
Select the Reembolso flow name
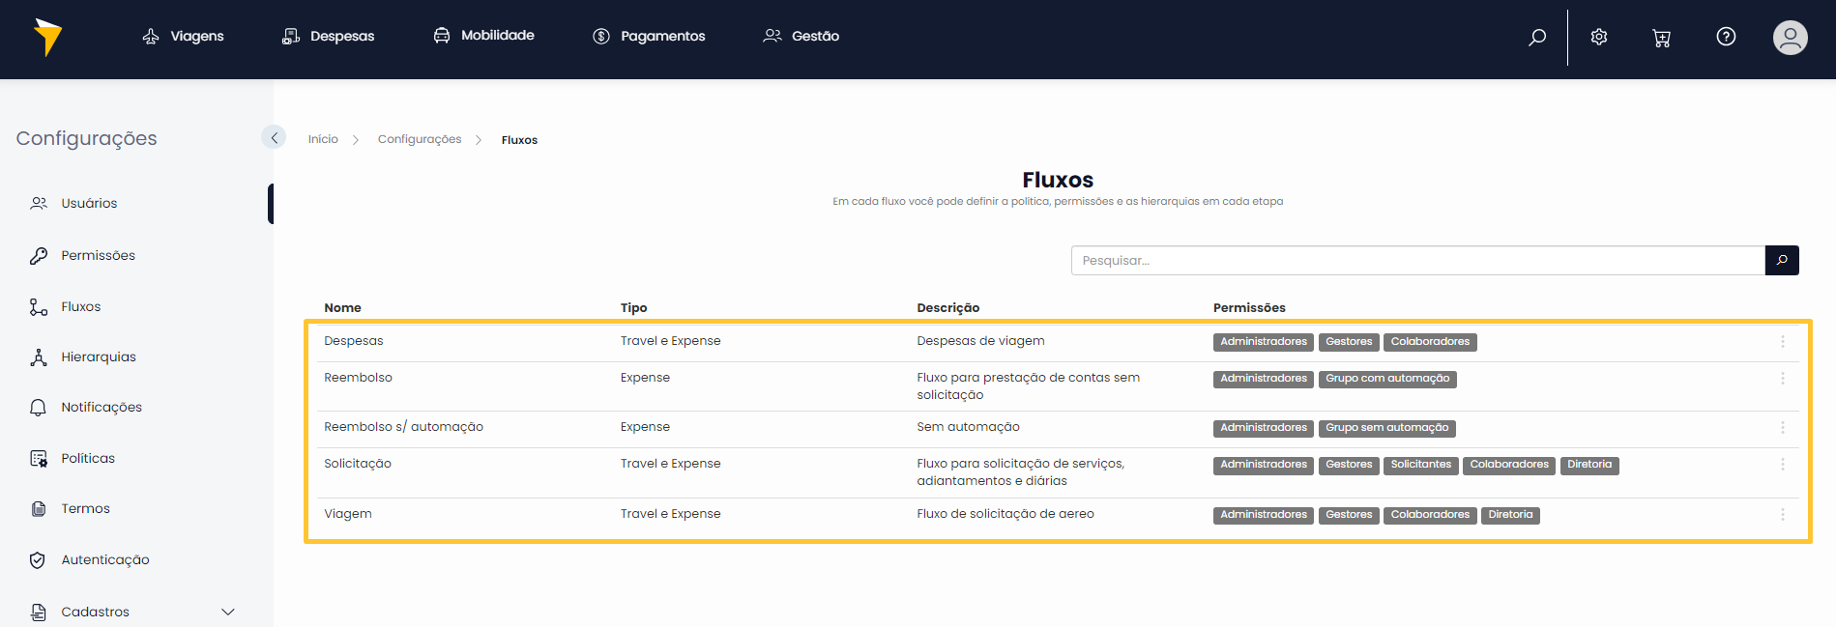pos(358,378)
